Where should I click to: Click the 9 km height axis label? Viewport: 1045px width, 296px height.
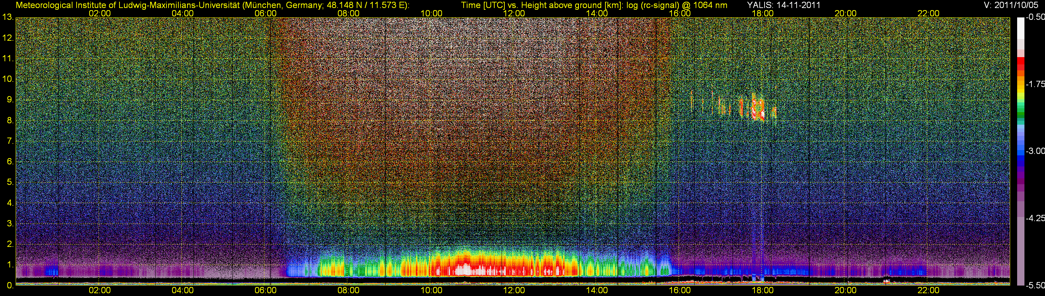click(x=10, y=100)
